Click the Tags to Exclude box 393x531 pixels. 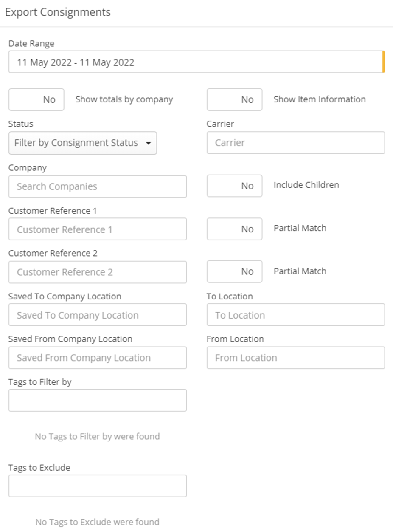98,486
